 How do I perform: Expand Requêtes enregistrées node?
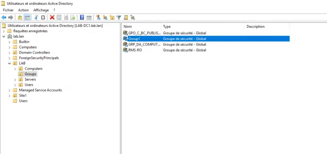[4, 31]
